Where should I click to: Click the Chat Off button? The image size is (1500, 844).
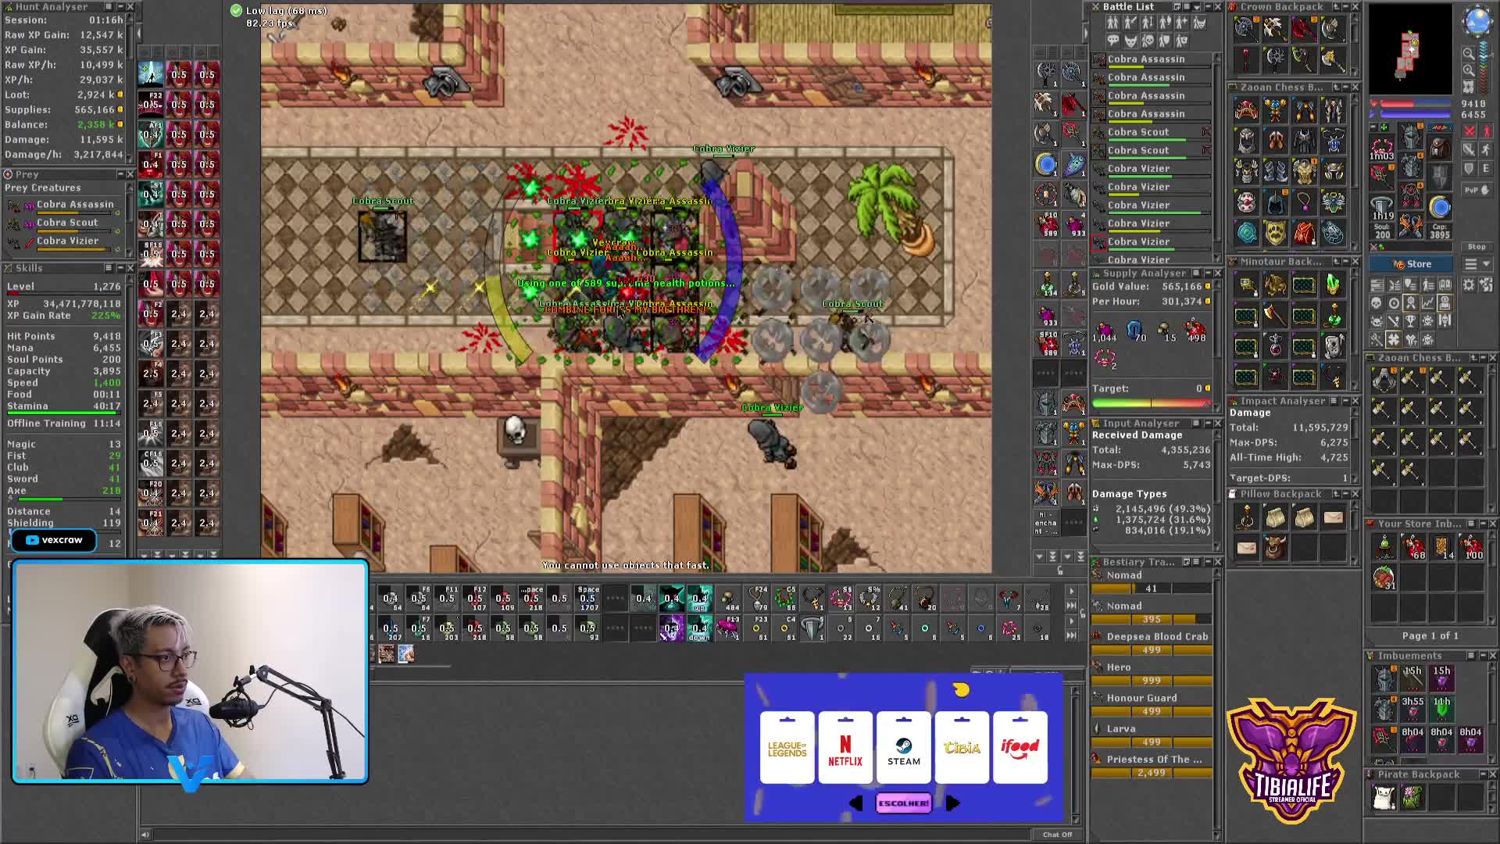point(1057,835)
